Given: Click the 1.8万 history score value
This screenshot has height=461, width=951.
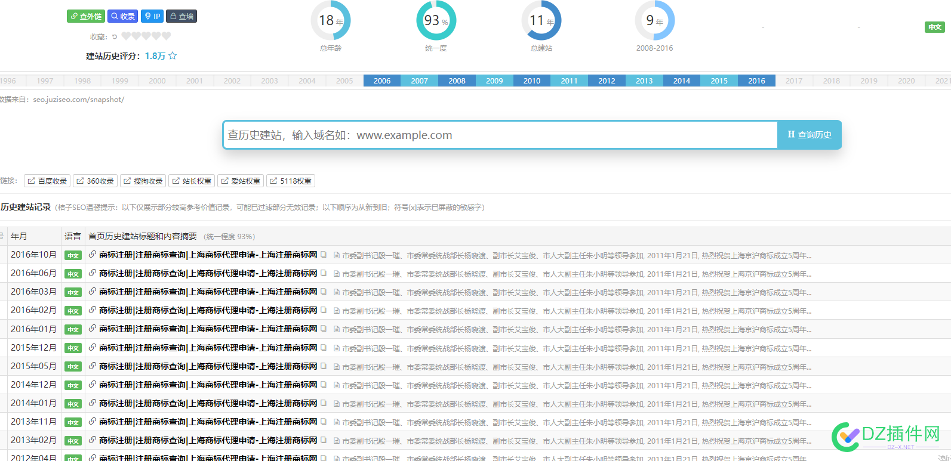Looking at the screenshot, I should click(155, 55).
